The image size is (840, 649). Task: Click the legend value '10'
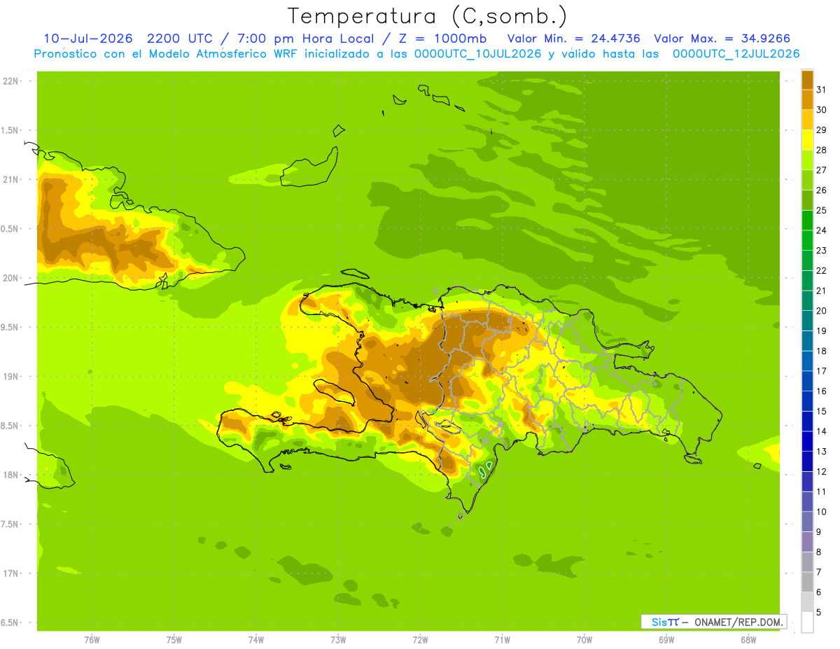click(x=821, y=512)
